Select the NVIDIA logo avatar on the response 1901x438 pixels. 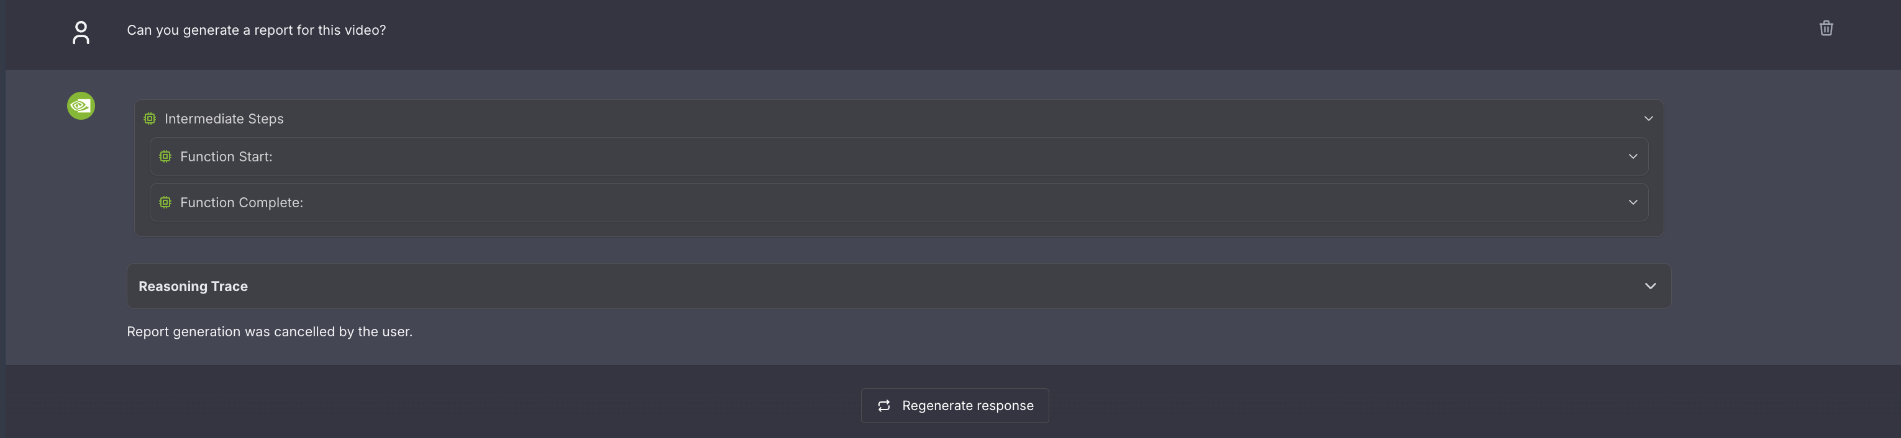click(80, 105)
